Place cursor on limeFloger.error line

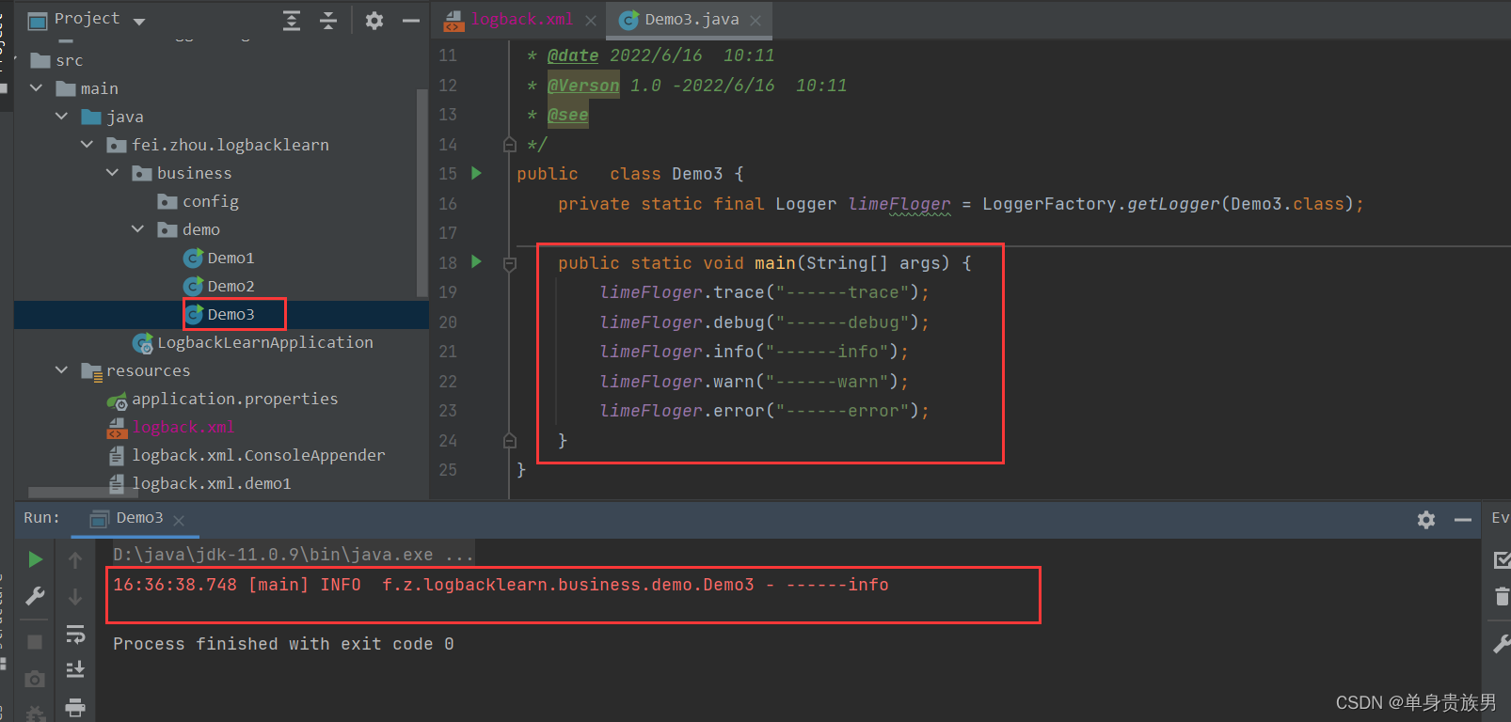coord(764,411)
